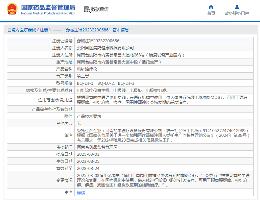This screenshot has width=260, height=200.
Task: Open the 数据查询 search icon
Action: (87, 9)
